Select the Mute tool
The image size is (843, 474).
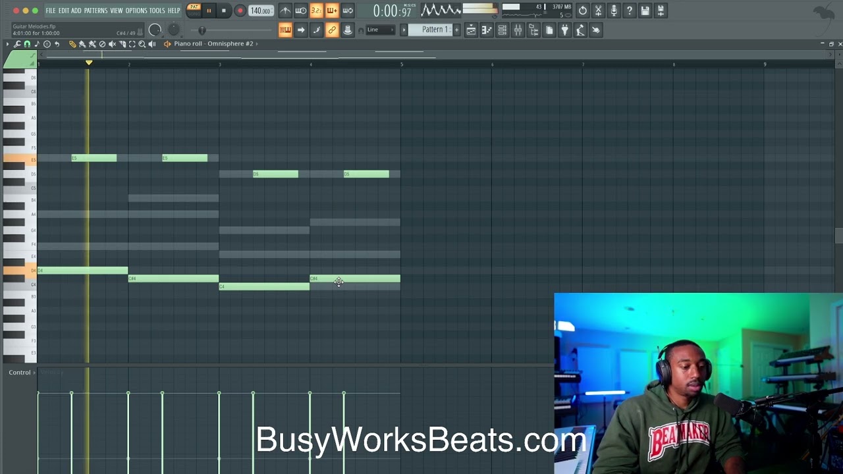coord(112,44)
